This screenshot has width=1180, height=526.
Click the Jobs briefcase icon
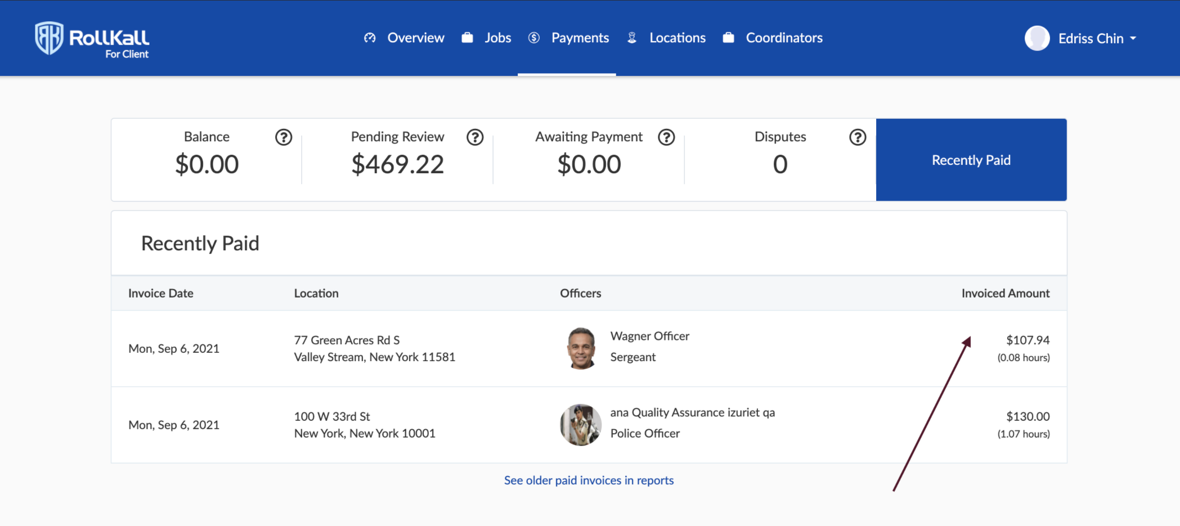(467, 38)
